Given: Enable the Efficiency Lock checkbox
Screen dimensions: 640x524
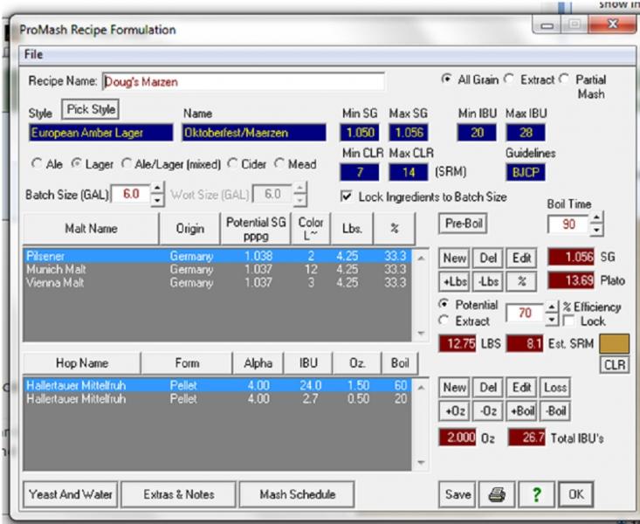Looking at the screenshot, I should click(568, 321).
